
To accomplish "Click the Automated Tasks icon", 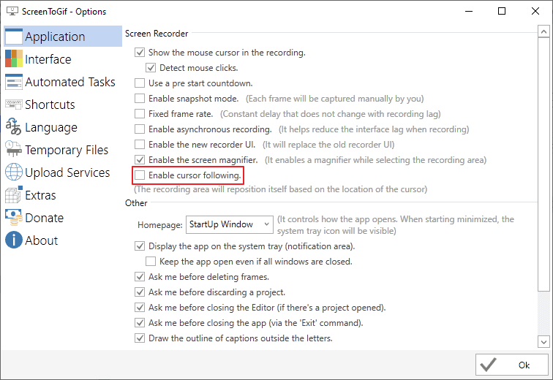I will tap(14, 82).
